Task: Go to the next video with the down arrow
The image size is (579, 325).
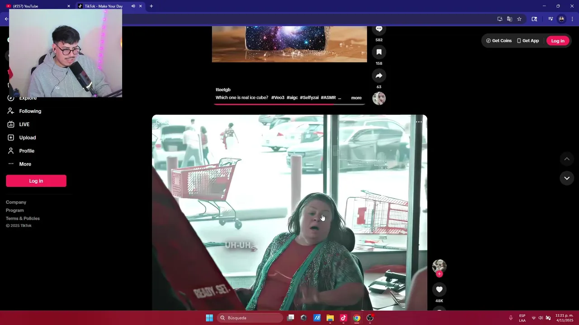Action: [567, 178]
